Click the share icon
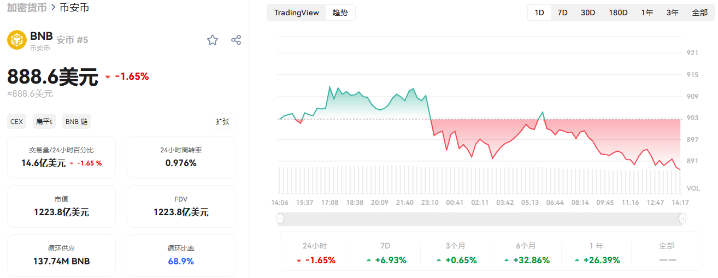 tap(236, 40)
